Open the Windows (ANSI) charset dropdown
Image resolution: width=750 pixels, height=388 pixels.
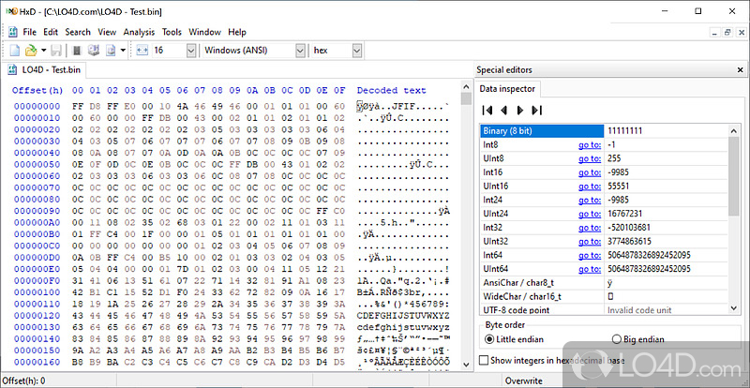[300, 50]
